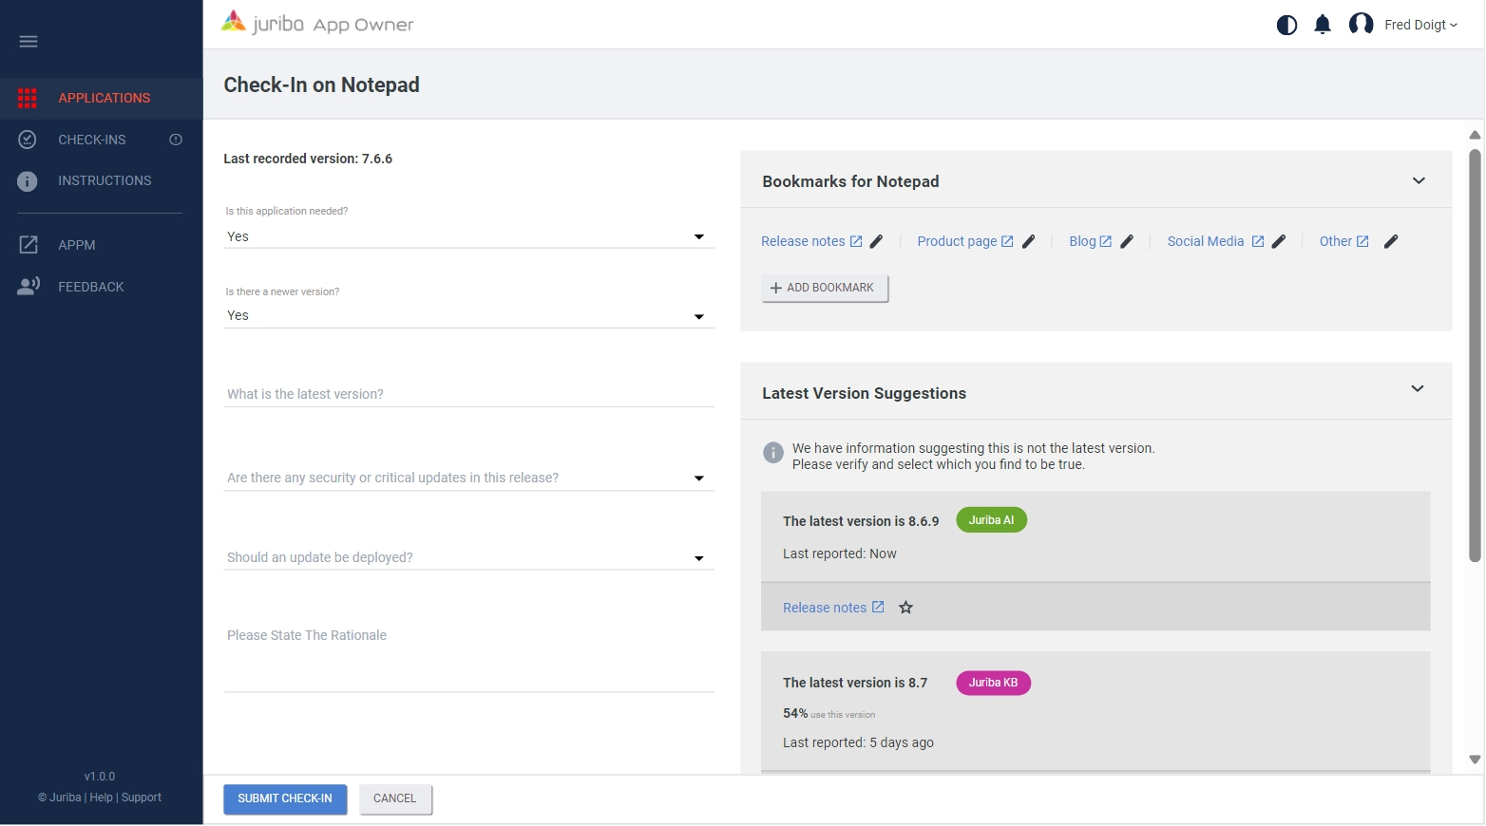Submit the check-in
The width and height of the screenshot is (1486, 826).
285,798
